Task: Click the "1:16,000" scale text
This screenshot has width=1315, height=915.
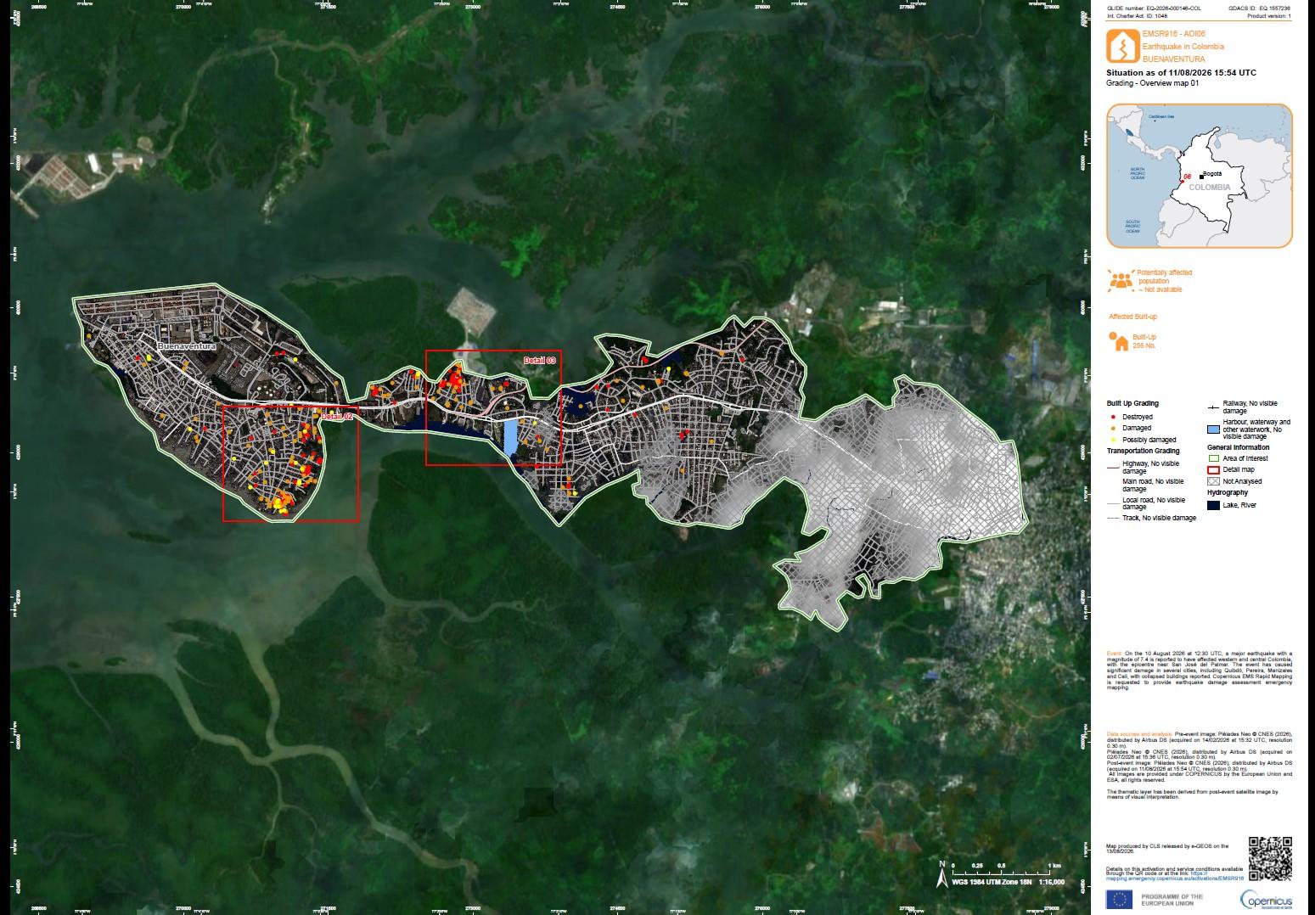Action: pyautogui.click(x=1051, y=882)
